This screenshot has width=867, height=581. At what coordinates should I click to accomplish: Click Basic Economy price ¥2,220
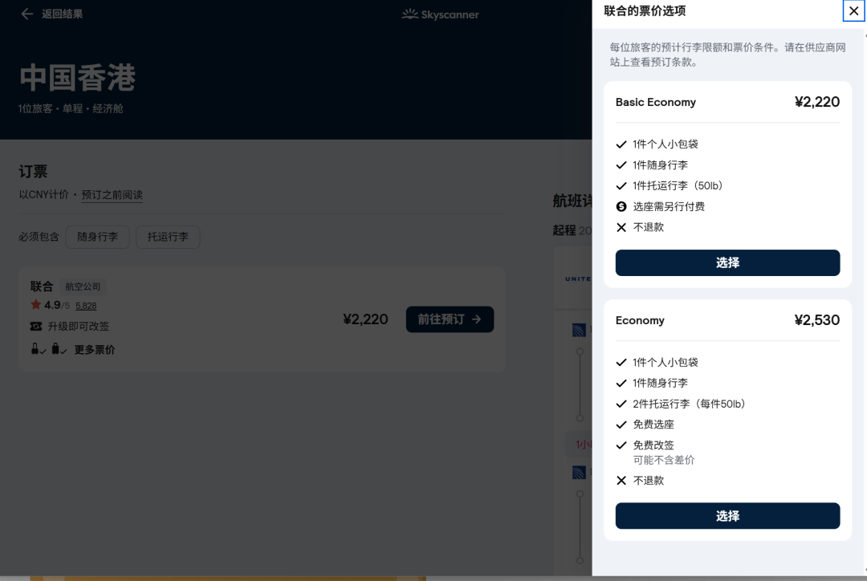[x=816, y=102]
